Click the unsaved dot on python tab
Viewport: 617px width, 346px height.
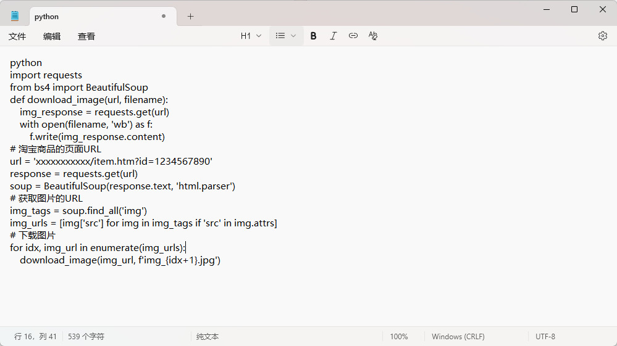pos(164,16)
